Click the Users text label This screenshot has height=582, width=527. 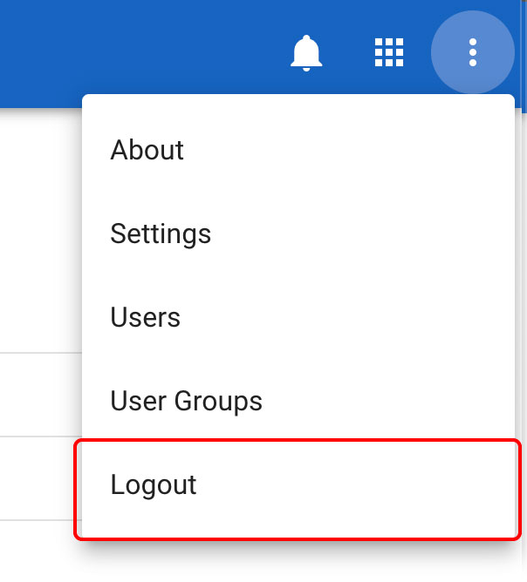tap(146, 317)
